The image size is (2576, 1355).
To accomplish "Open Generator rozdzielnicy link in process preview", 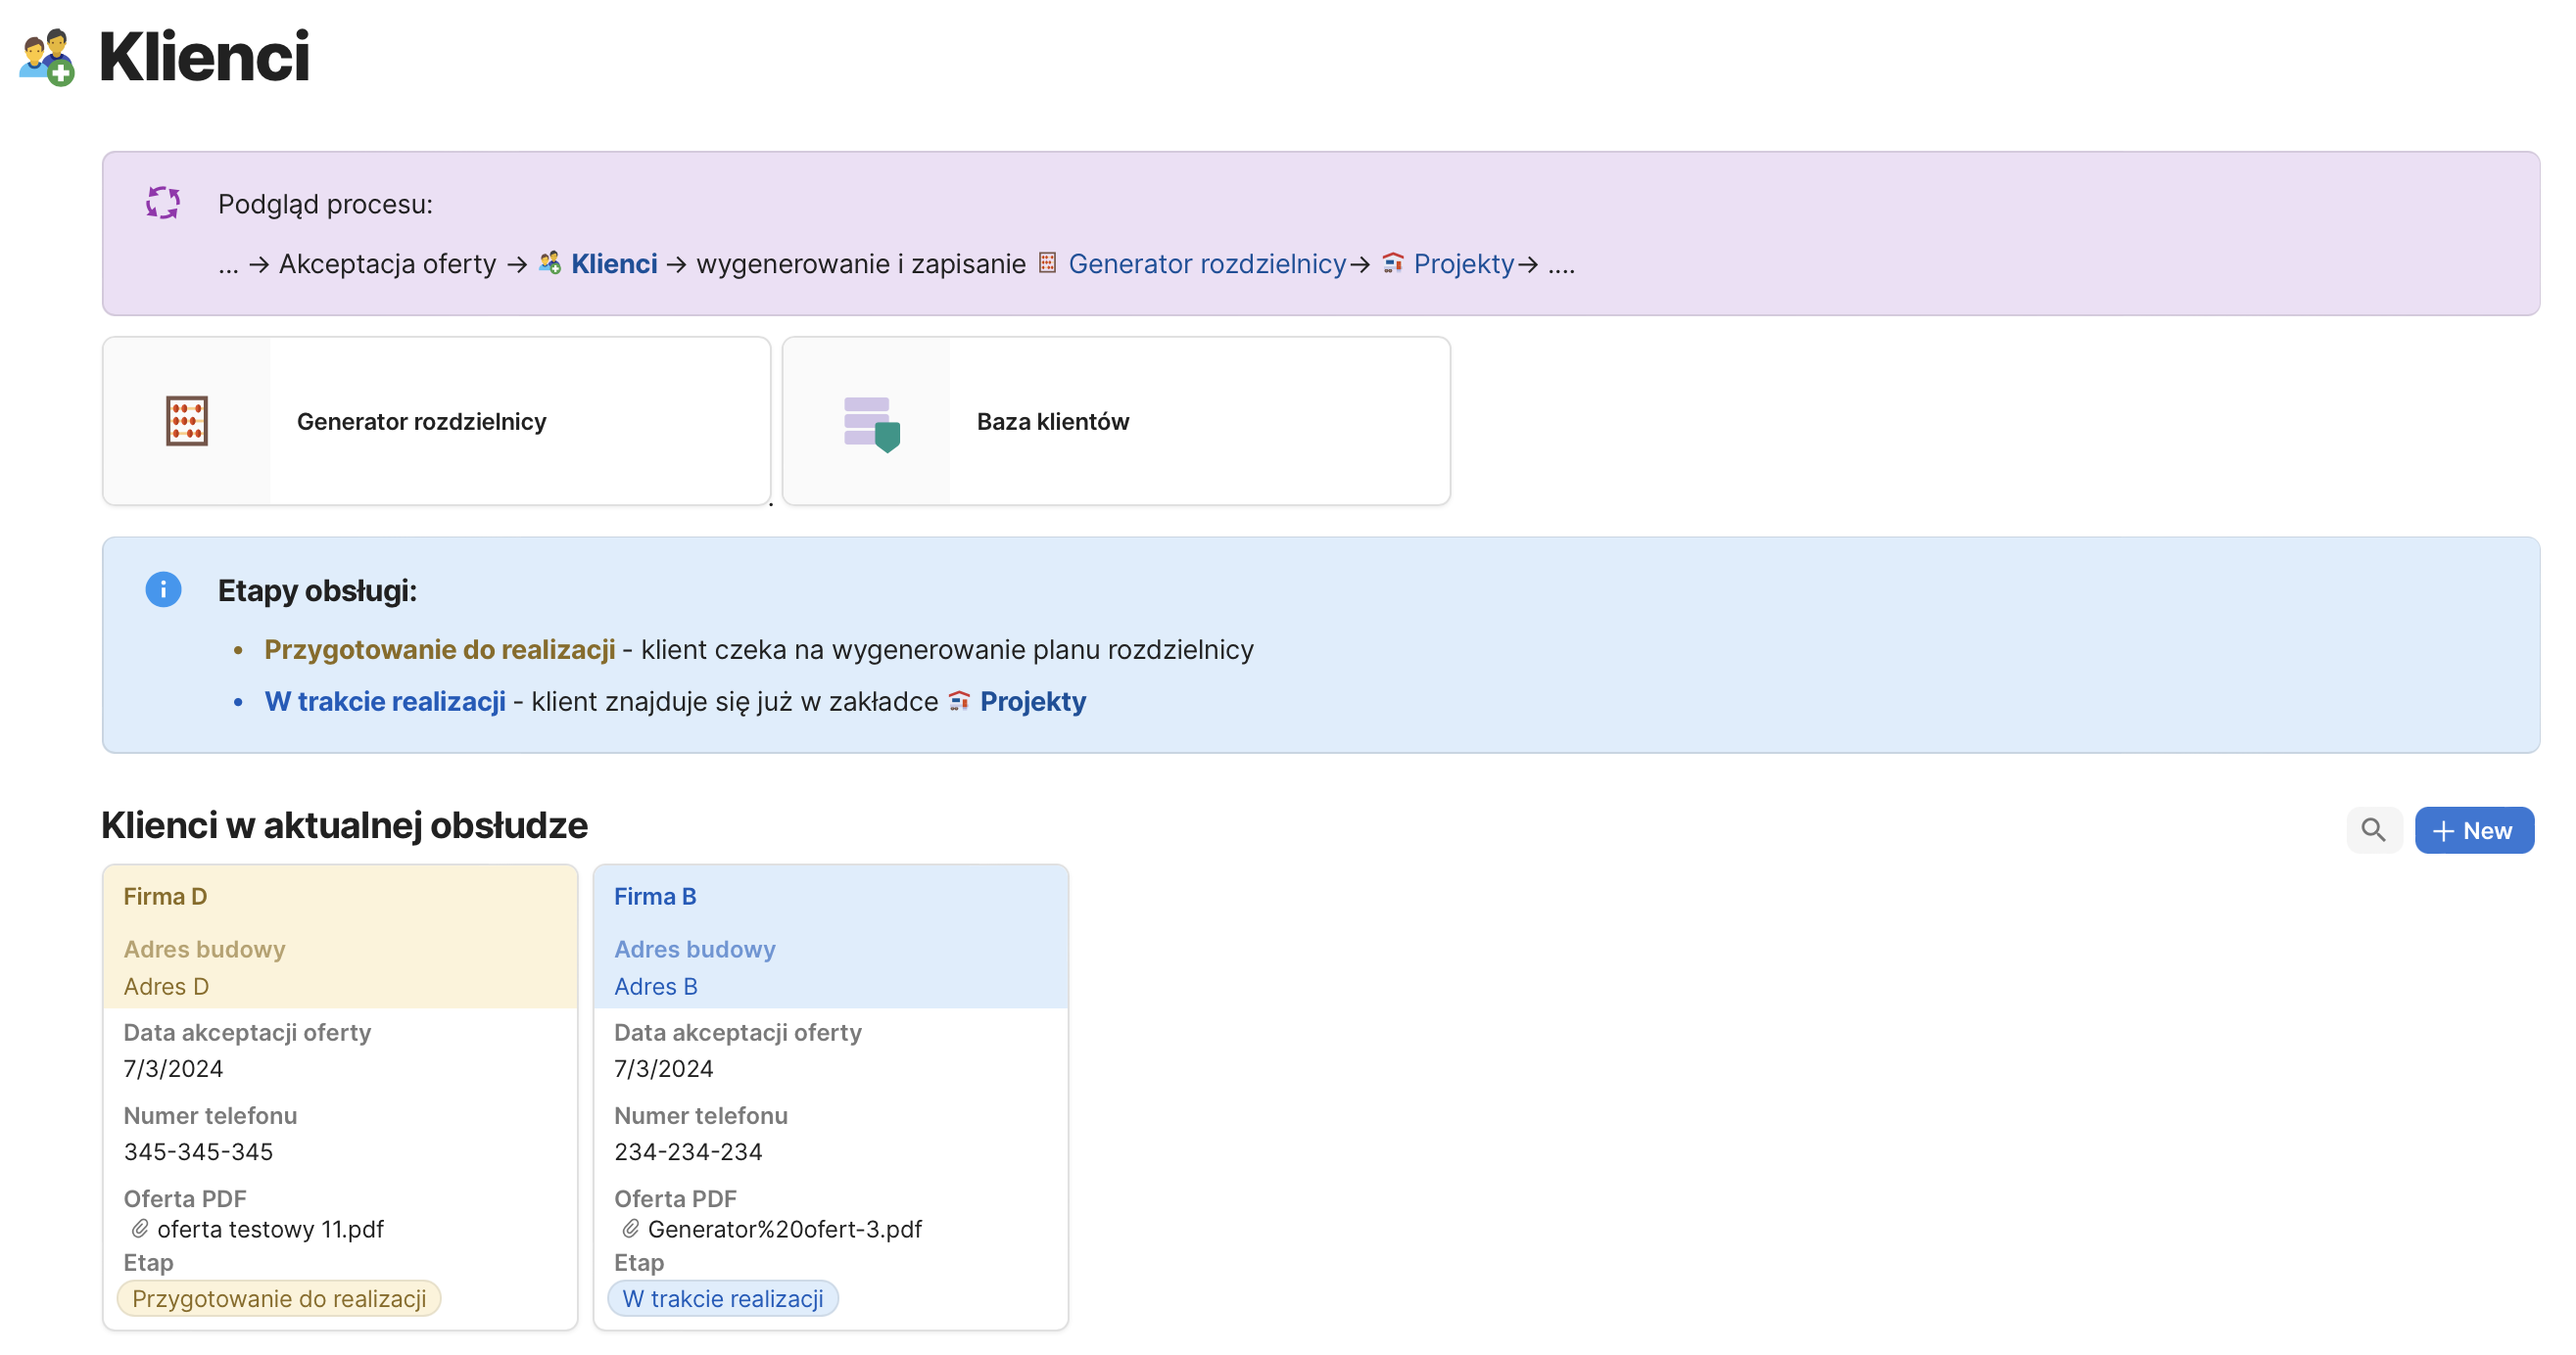I will tap(1206, 263).
